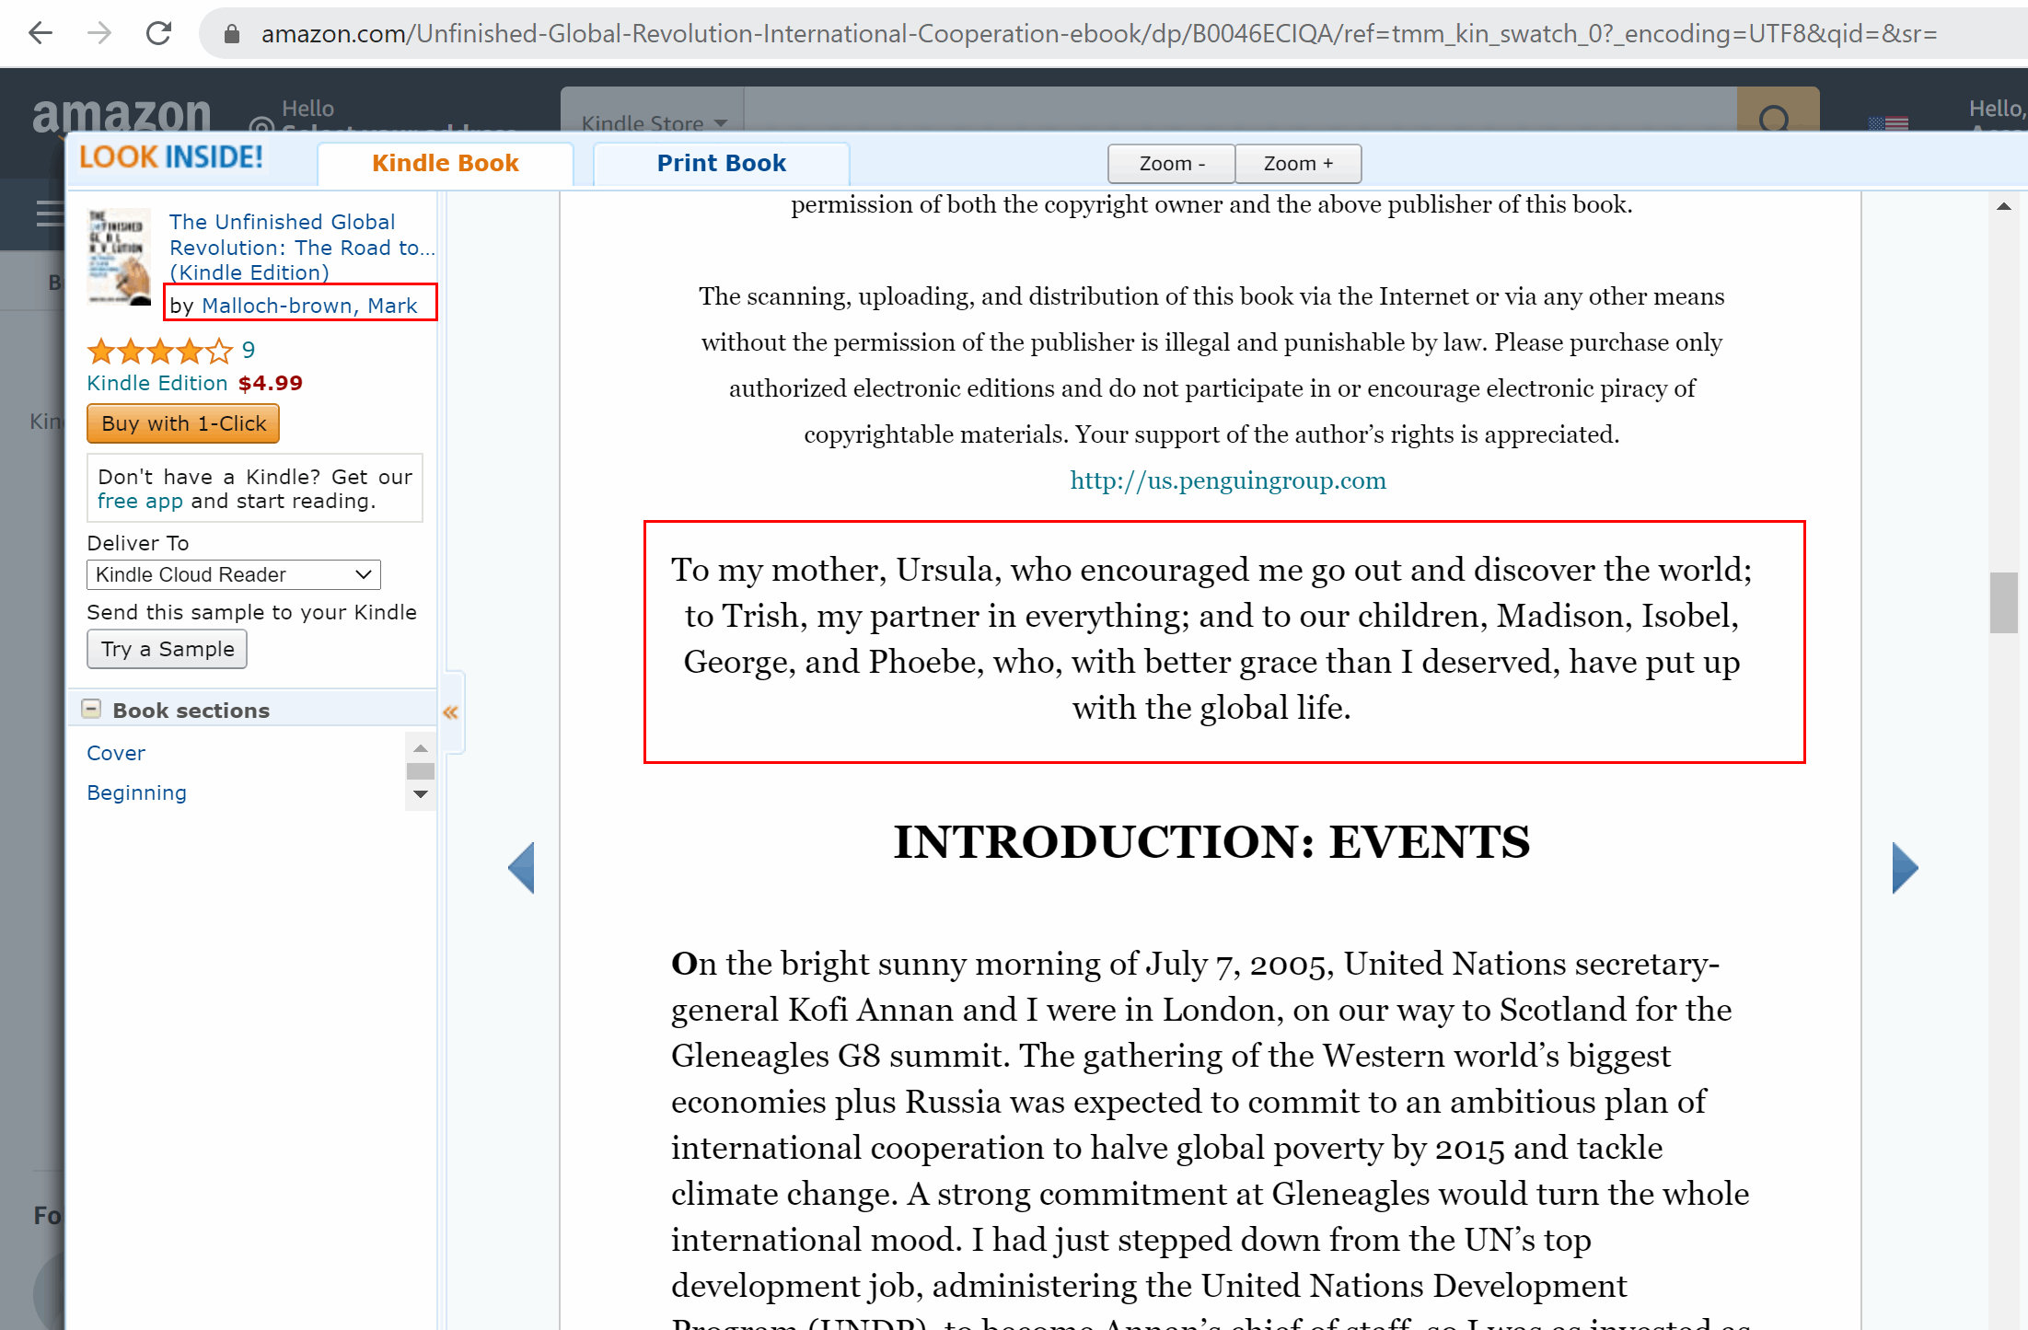Go to the next page with the right arrow
This screenshot has width=2028, height=1330.
point(1905,867)
